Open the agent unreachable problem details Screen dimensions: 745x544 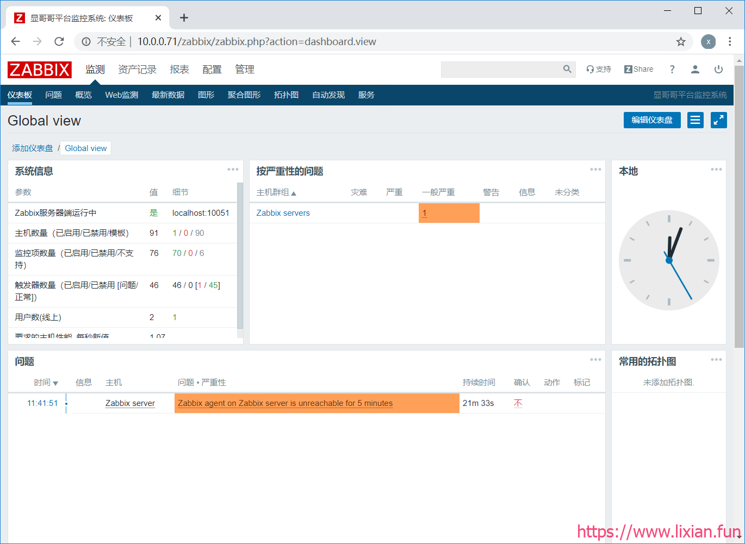(x=285, y=403)
